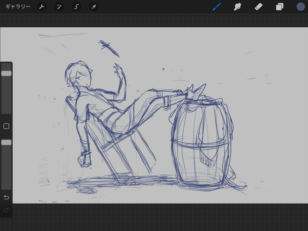
Task: Open the Actions wrench menu
Action: coord(42,7)
